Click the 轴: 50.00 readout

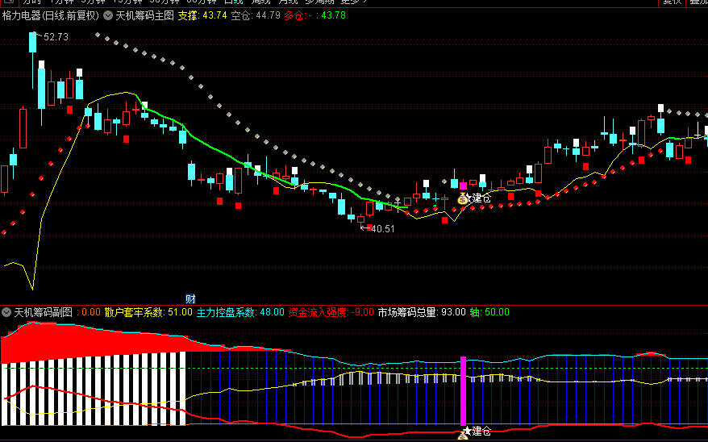click(x=489, y=312)
